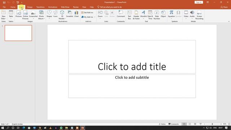Screen dimensions: 231x130
Task: Open the View tab
Action: tap(84, 7)
